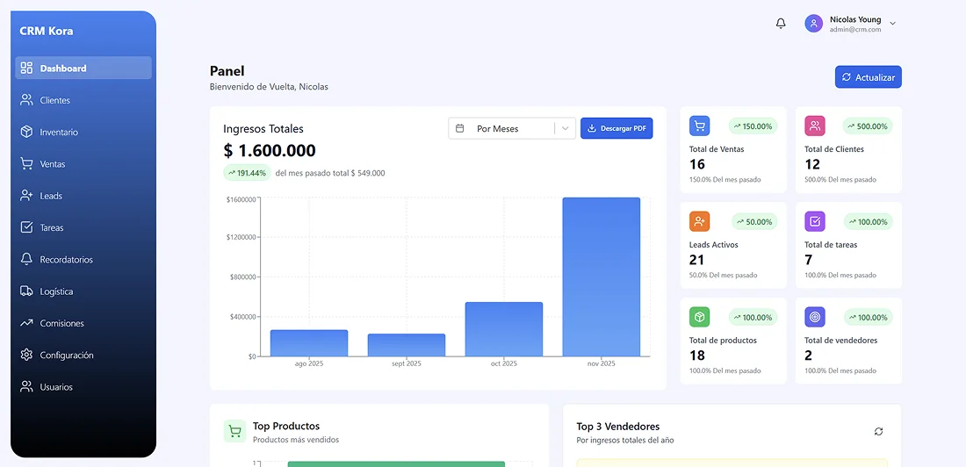Click the chevron arrow in period selector
Screen dimensions: 966x467
click(566, 129)
